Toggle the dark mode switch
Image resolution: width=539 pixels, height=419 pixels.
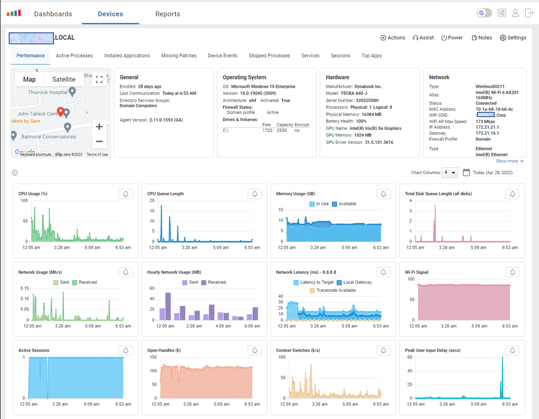[484, 13]
